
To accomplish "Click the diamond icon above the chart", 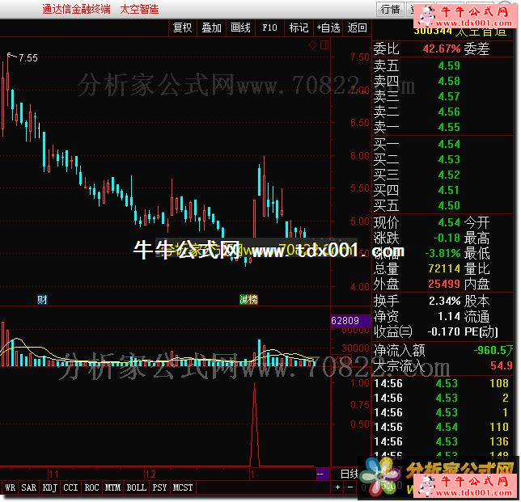I will (x=312, y=44).
